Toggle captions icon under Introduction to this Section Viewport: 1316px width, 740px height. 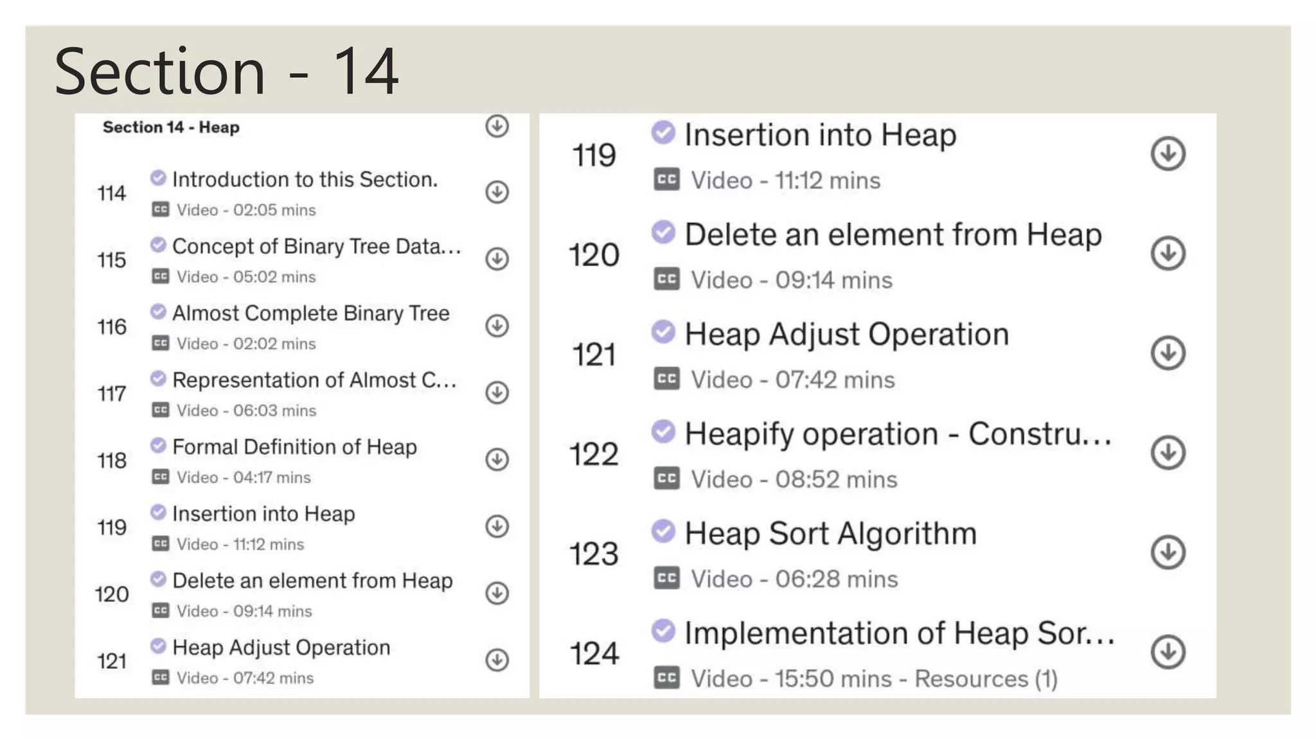[160, 209]
